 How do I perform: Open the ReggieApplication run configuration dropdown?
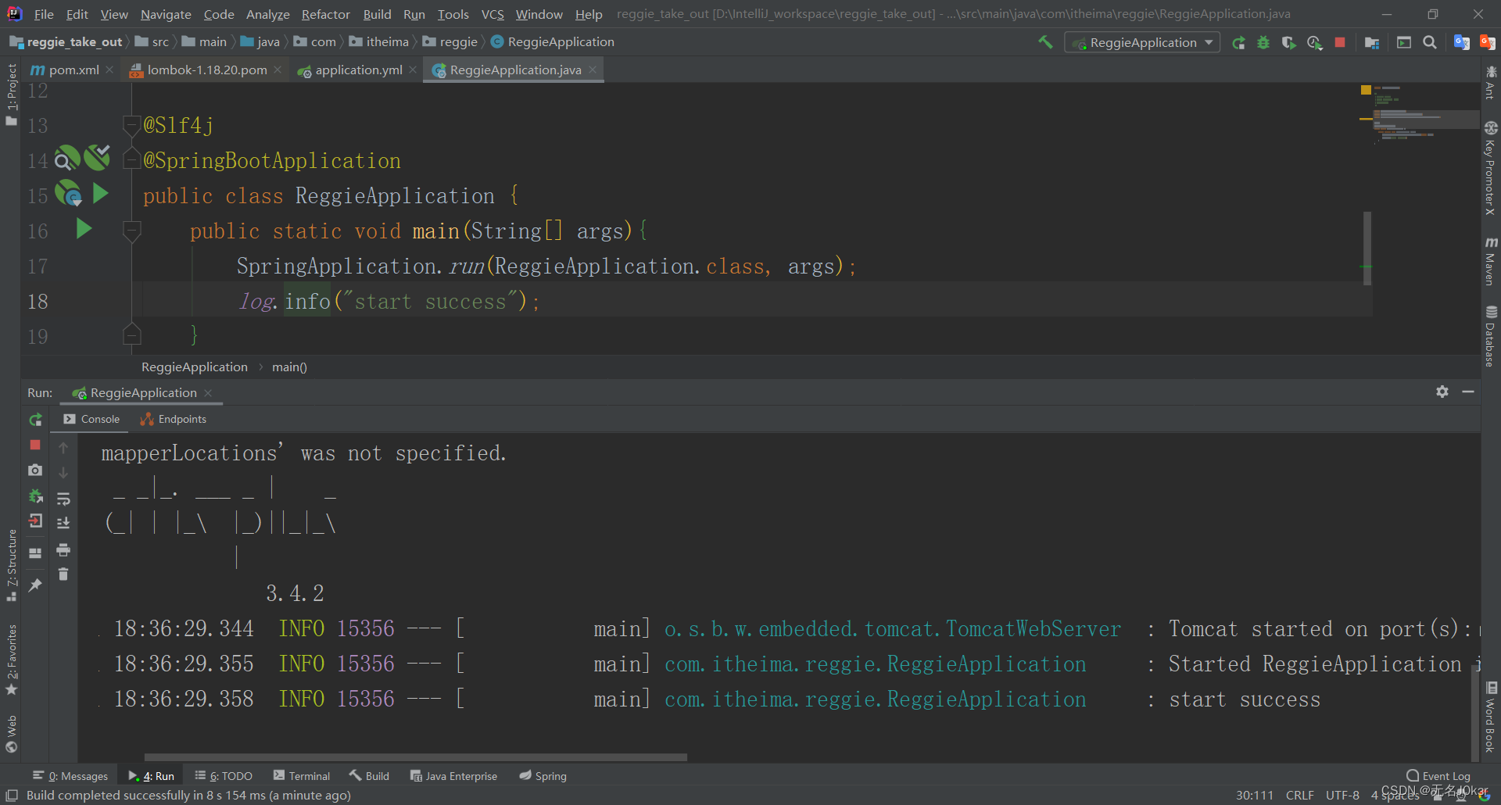coord(1142,42)
